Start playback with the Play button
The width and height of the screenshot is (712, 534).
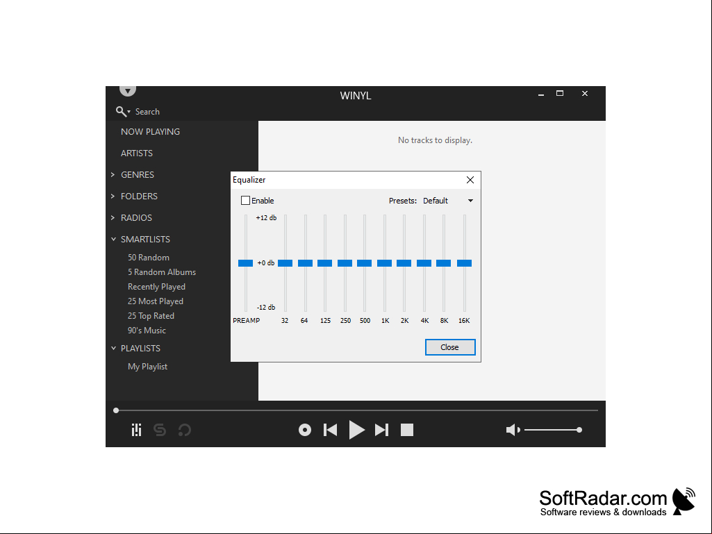356,430
